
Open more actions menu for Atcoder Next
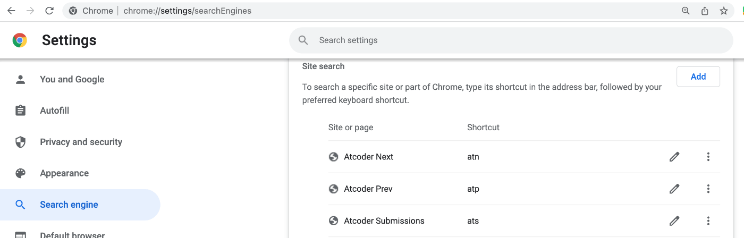(x=708, y=157)
